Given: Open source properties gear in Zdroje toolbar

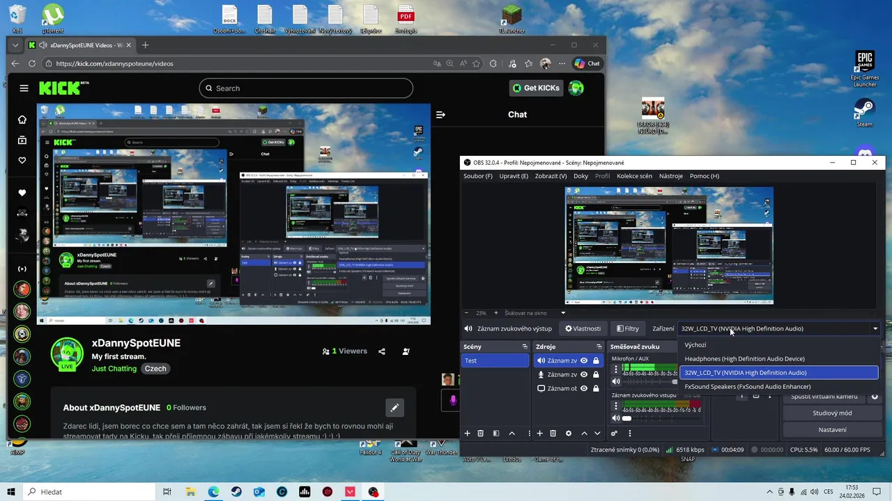Looking at the screenshot, I should 569,434.
